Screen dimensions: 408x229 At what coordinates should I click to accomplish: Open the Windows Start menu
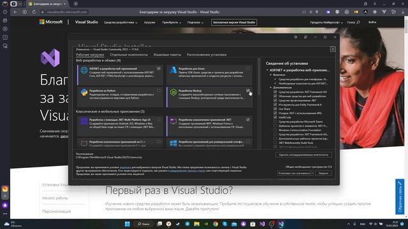click(127, 224)
